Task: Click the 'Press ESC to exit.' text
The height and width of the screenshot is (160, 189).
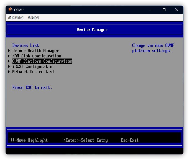Action: pos(32,88)
